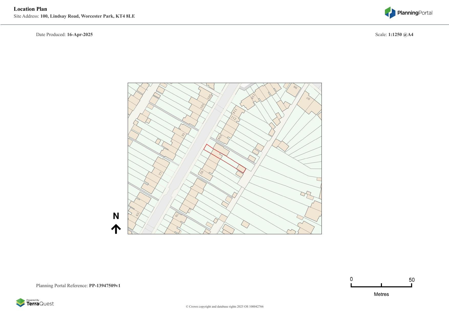This screenshot has width=449, height=317.
Task: Click parcel 99 in the map corner
Action: click(x=296, y=87)
